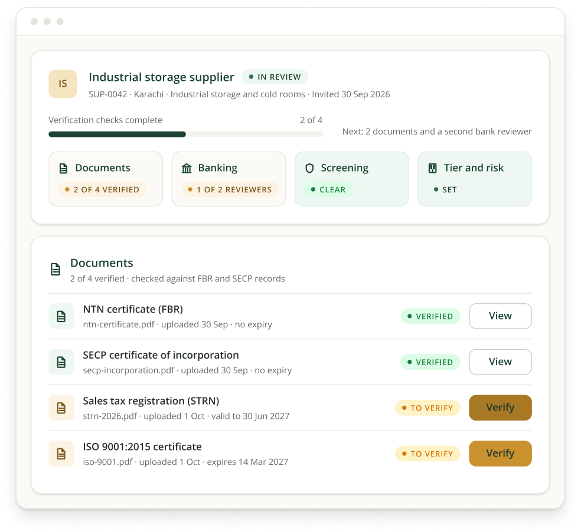Click the Screening shield icon
The image size is (581, 532).
point(309,169)
